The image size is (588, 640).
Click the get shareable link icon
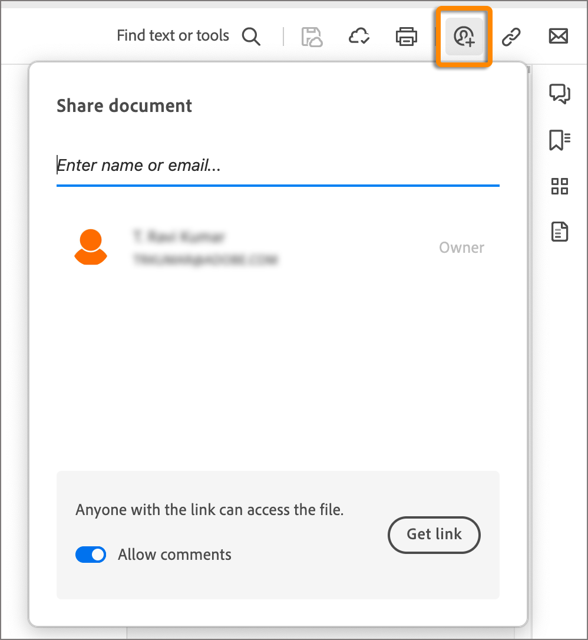511,36
